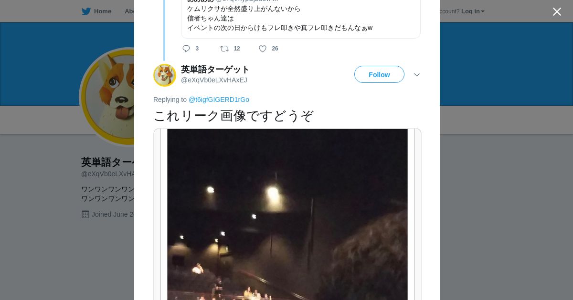Open @eXqVb0eLXvHAxEJ handle in tweet
This screenshot has width=573, height=300.
pos(214,80)
